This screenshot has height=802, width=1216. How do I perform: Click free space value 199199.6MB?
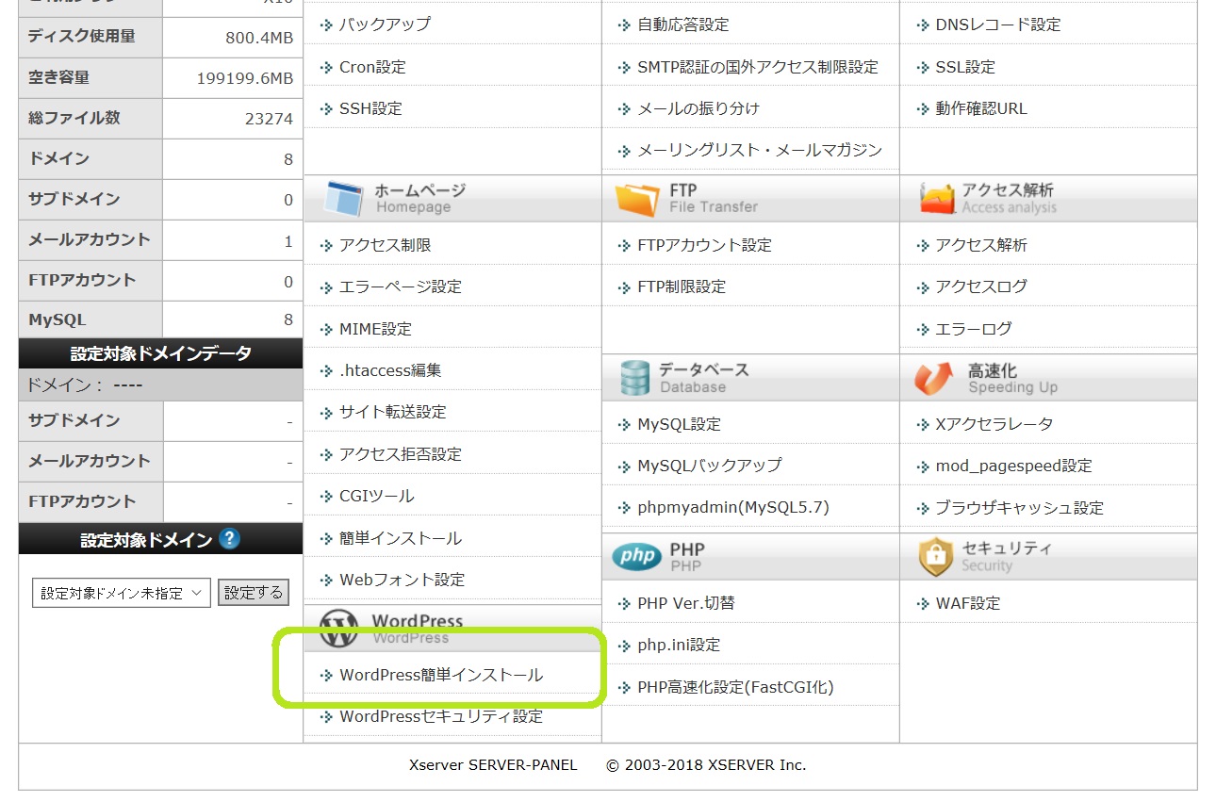click(x=245, y=78)
